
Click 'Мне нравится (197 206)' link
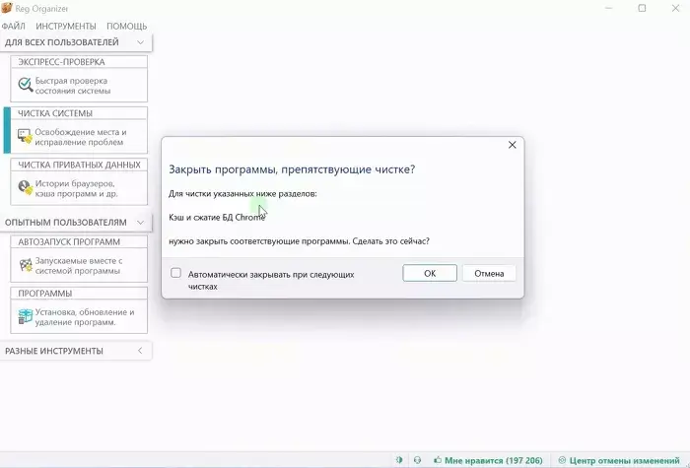tap(486, 459)
